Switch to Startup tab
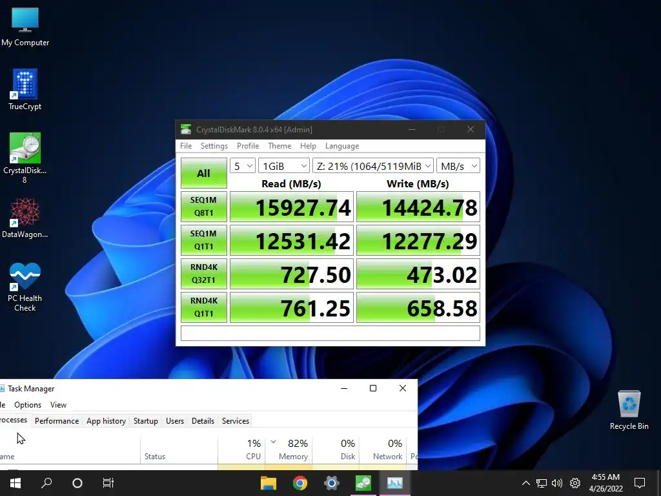This screenshot has height=496, width=661. click(146, 421)
